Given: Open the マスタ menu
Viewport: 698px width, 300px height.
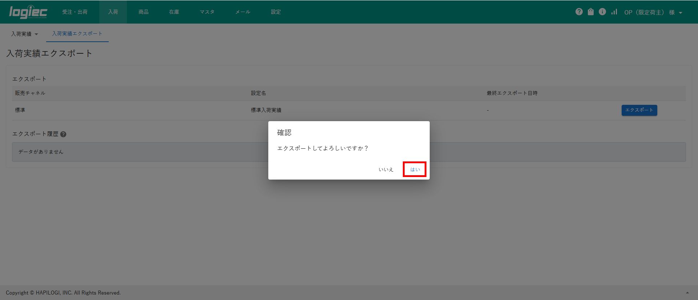Looking at the screenshot, I should (x=207, y=12).
